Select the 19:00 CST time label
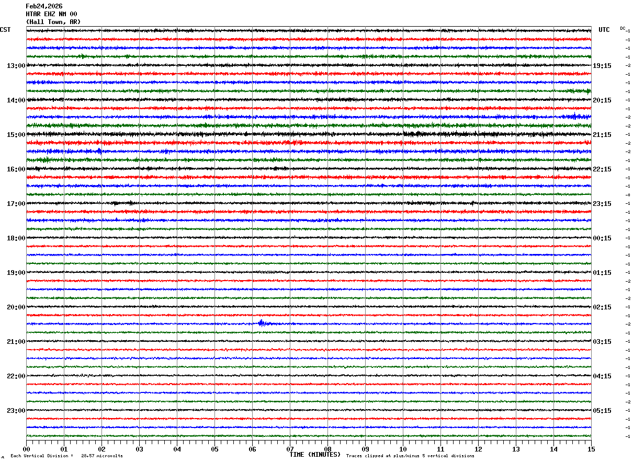This screenshot has height=463, width=633. [16, 273]
